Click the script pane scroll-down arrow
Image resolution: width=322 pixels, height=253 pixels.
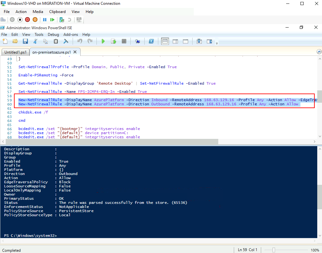coord(319,136)
